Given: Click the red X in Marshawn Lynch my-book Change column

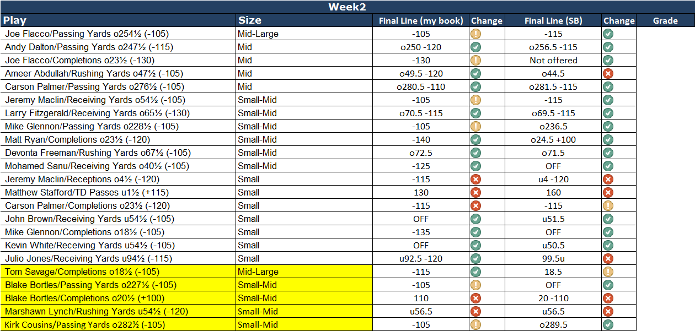Looking at the screenshot, I should coord(475,311).
